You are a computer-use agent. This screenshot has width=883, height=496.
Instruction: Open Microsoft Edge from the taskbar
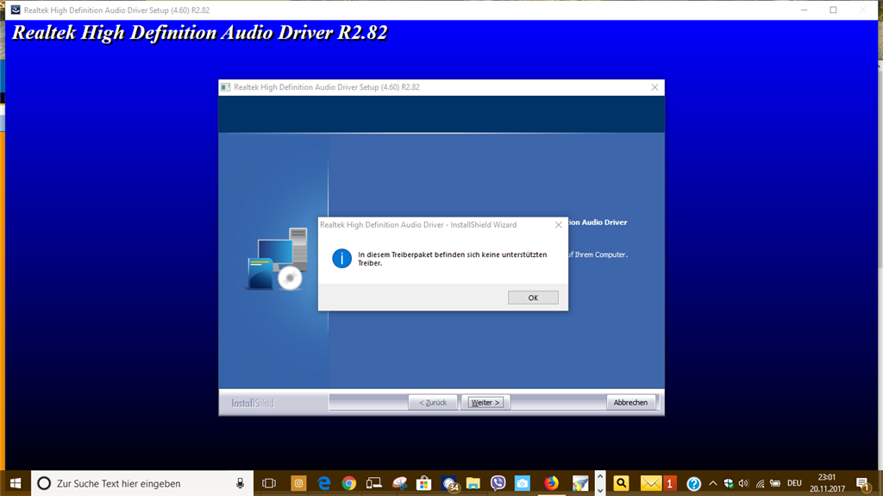click(x=324, y=484)
